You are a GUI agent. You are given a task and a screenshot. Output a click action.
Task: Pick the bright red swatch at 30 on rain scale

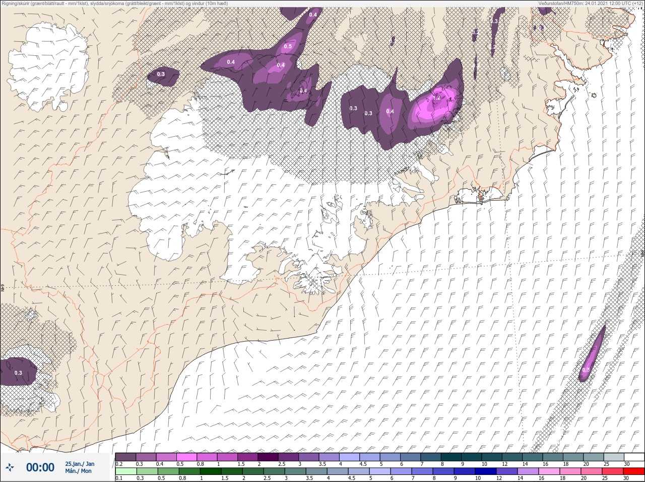click(634, 471)
